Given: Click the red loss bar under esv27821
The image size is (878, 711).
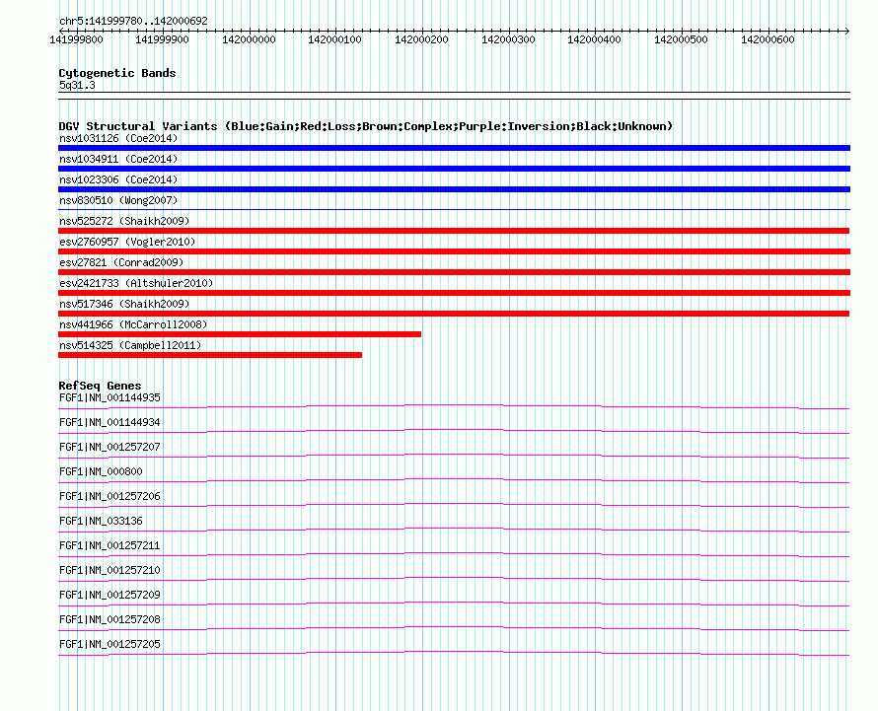Looking at the screenshot, I should click(454, 272).
